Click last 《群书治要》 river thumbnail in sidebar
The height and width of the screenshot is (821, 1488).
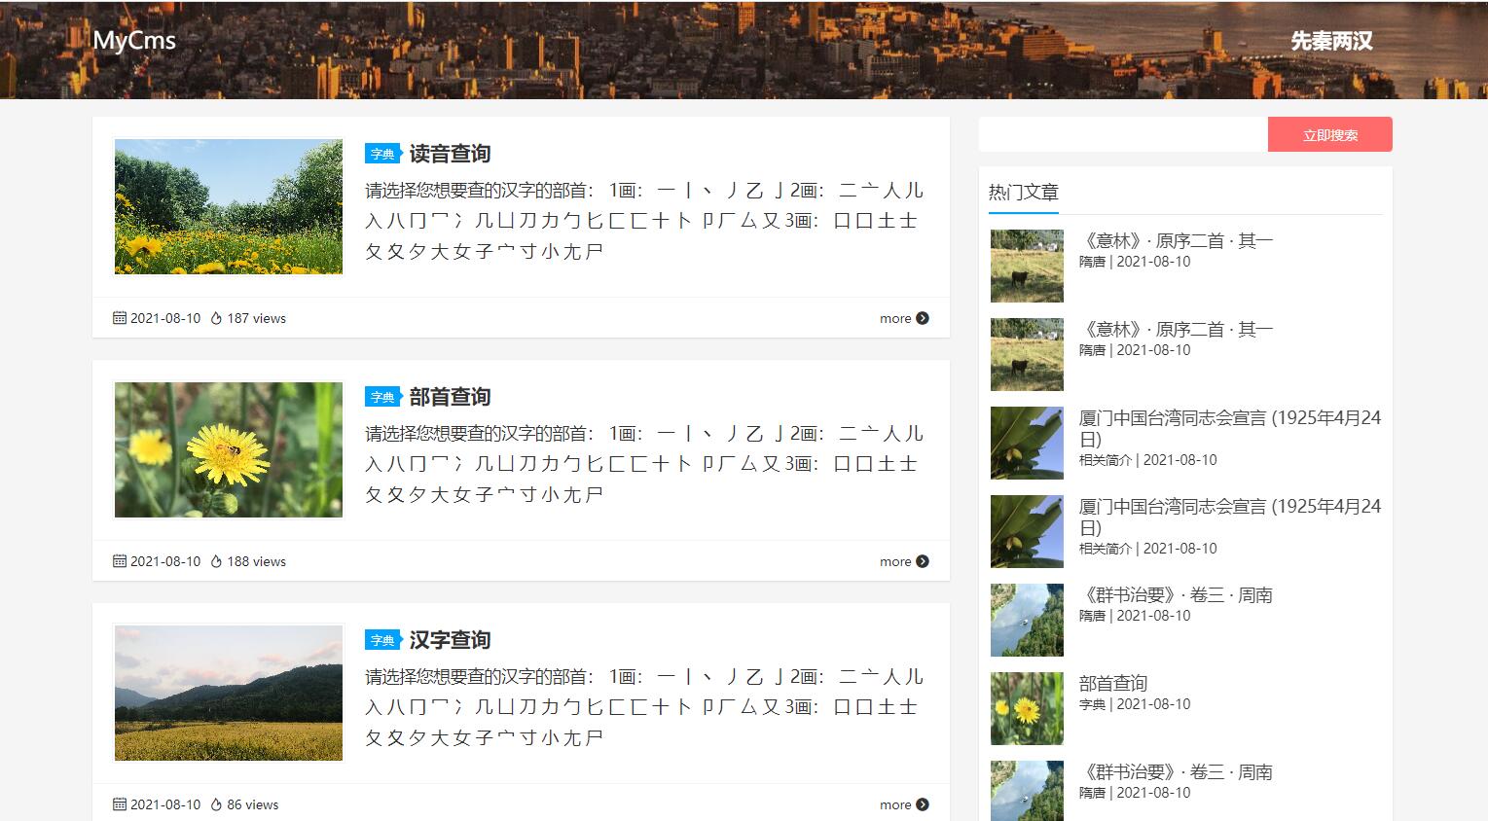[x=1027, y=791]
